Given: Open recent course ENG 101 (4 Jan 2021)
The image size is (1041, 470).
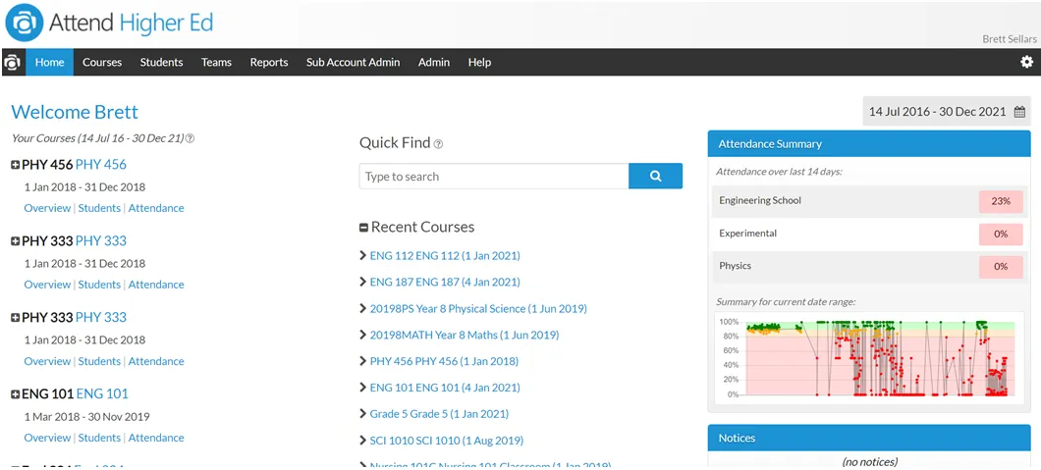Looking at the screenshot, I should (x=445, y=388).
